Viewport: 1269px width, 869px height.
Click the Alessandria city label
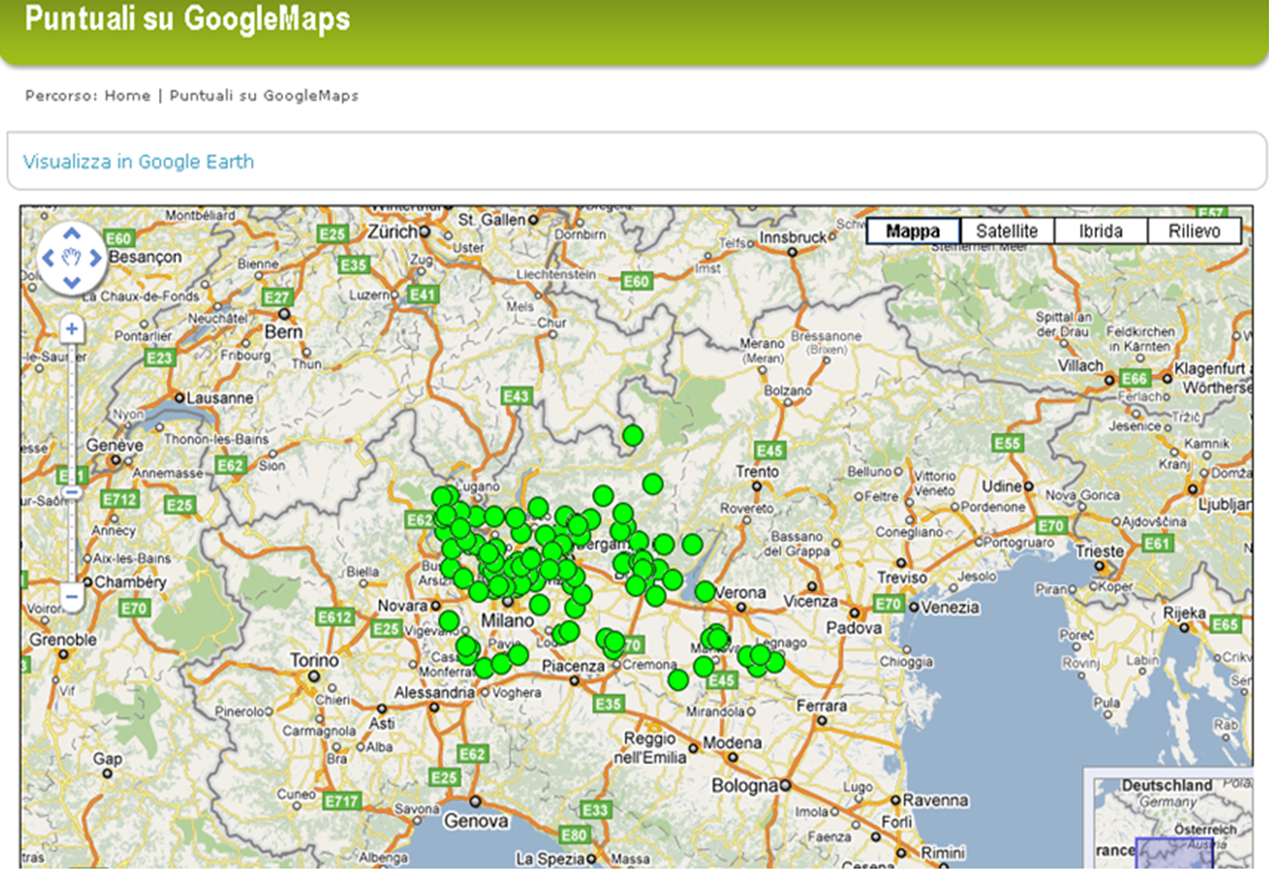coord(434,693)
